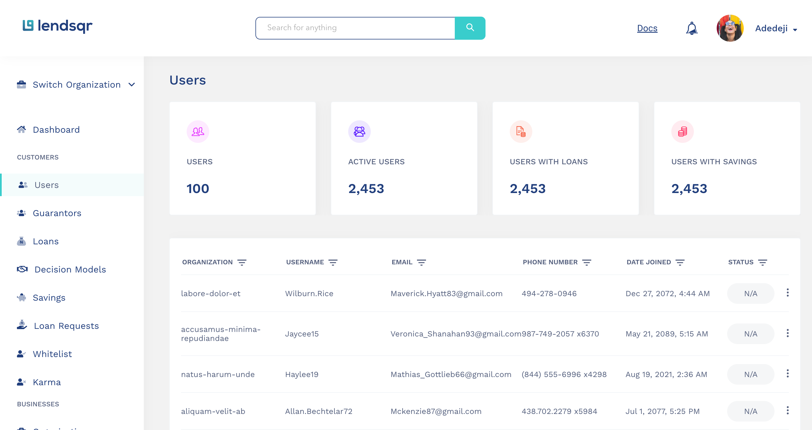Click the Savings piggy bank icon
Image resolution: width=812 pixels, height=430 pixels.
point(21,297)
